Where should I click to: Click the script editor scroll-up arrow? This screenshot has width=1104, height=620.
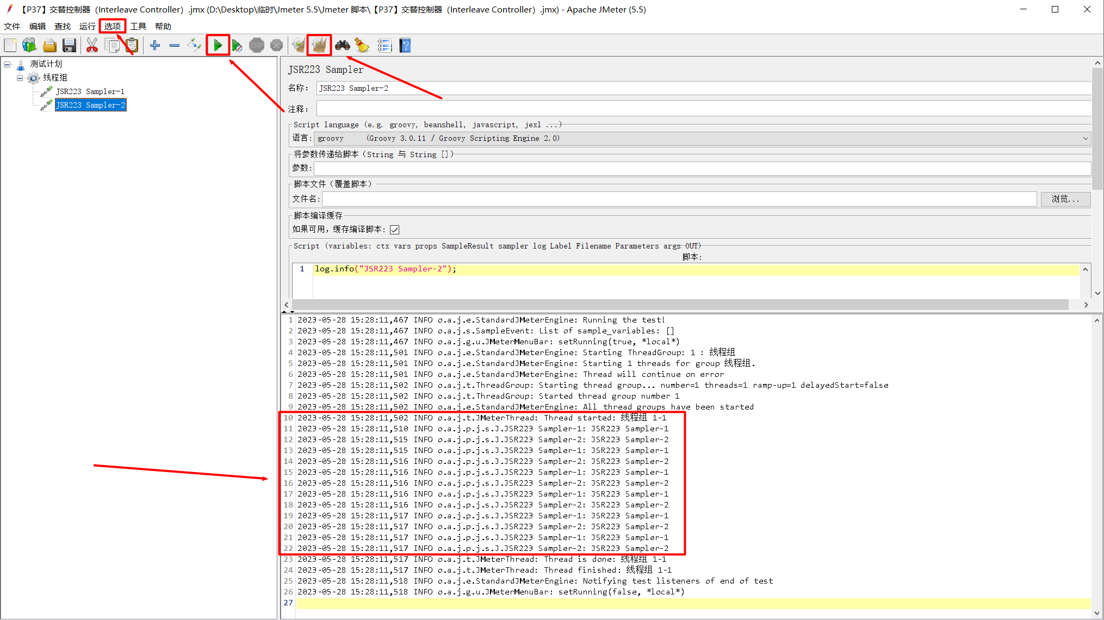pyautogui.click(x=1086, y=269)
